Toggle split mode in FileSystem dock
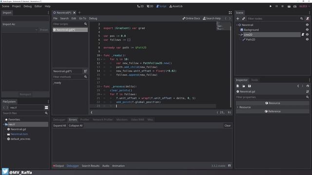The height and width of the screenshot is (175, 312). tap(46, 107)
